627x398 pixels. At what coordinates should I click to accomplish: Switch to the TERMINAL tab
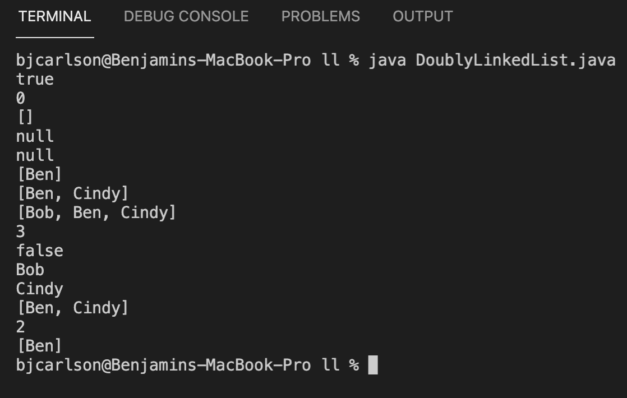[x=54, y=17]
